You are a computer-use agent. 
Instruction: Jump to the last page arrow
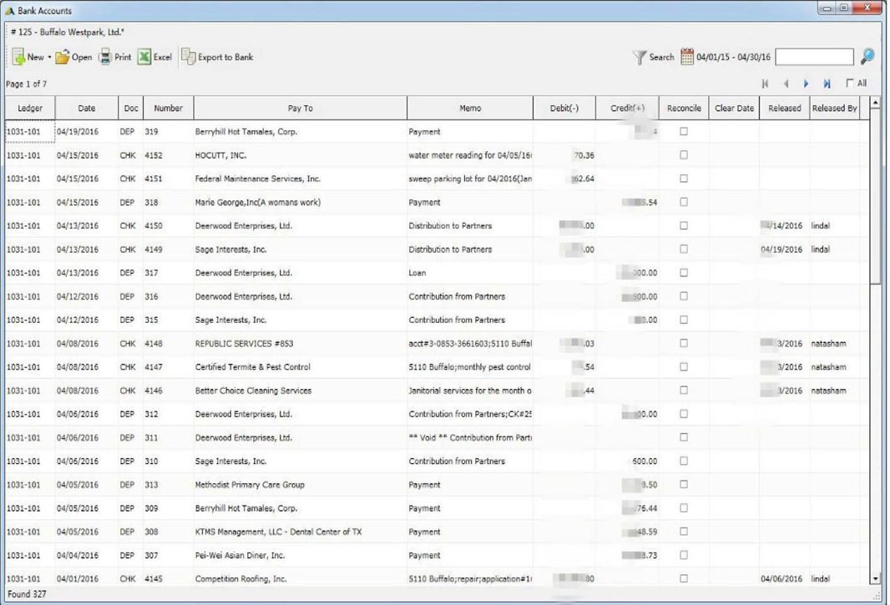tap(827, 84)
